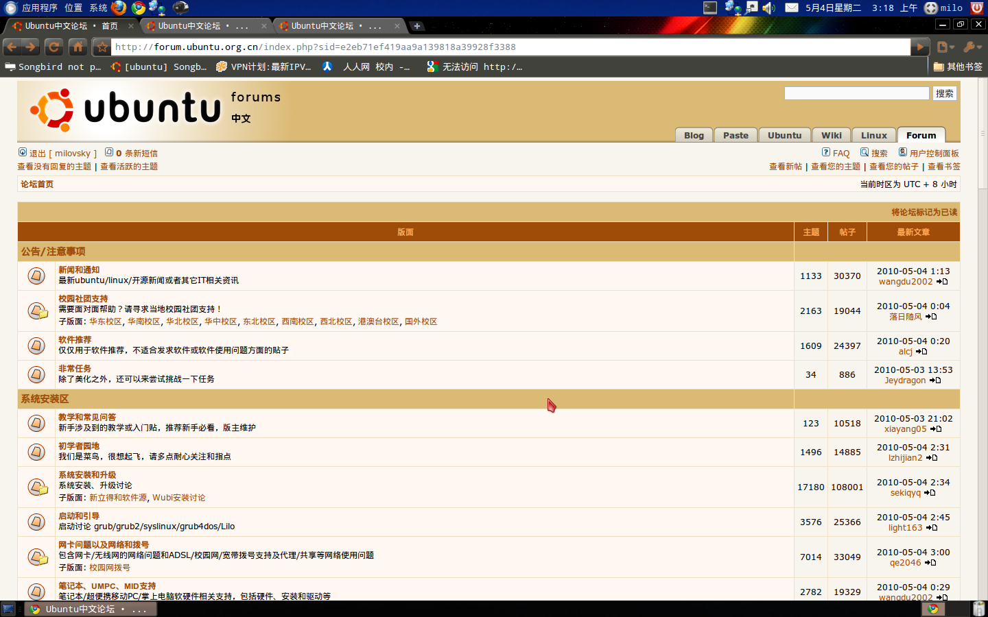988x617 pixels.
Task: Log out via 退出 [ milovsky ] link
Action: (62, 154)
